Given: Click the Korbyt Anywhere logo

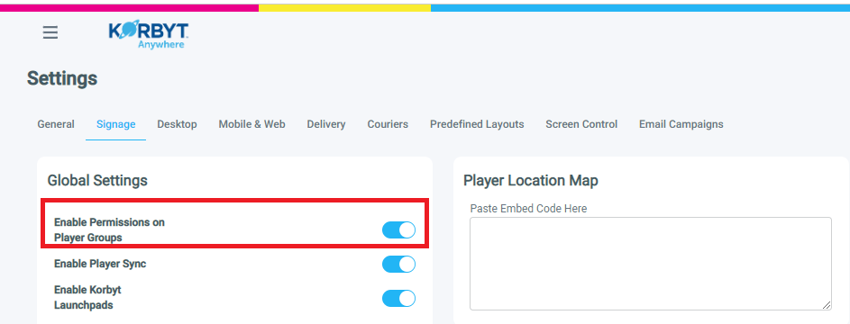Looking at the screenshot, I should tap(149, 36).
